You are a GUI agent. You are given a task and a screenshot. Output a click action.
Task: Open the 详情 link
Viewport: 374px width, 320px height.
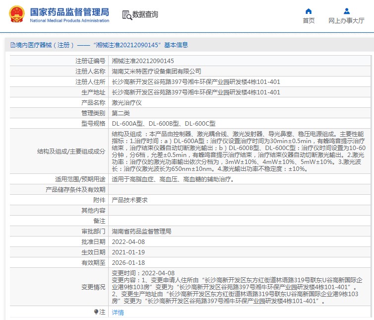point(118,313)
